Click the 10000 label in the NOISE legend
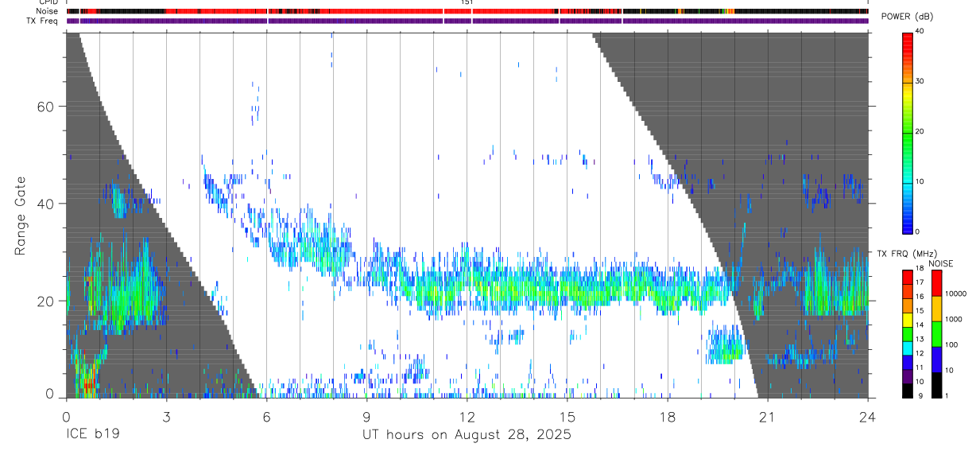Screen dimensions: 976x451 [955, 294]
